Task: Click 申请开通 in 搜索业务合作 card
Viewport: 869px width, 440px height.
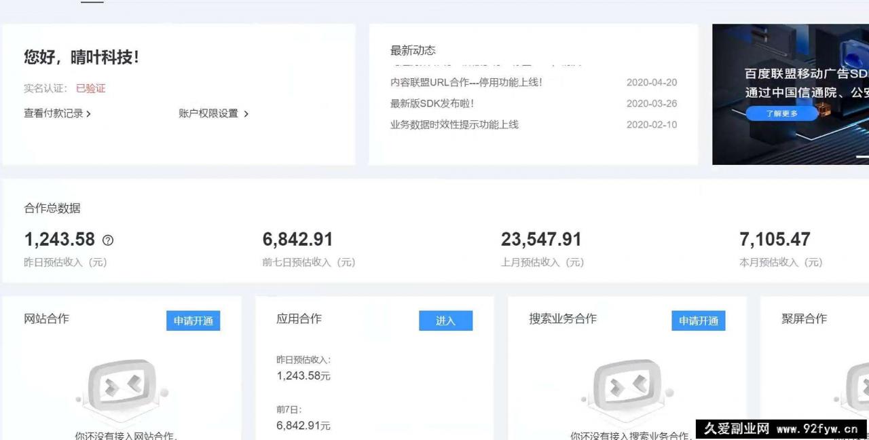Action: (699, 320)
